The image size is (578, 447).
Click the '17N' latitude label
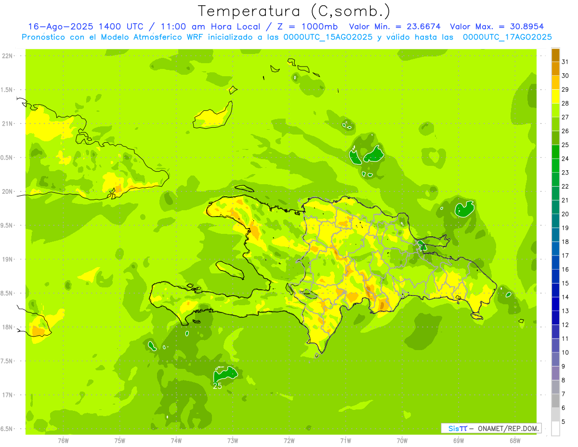pos(7,395)
